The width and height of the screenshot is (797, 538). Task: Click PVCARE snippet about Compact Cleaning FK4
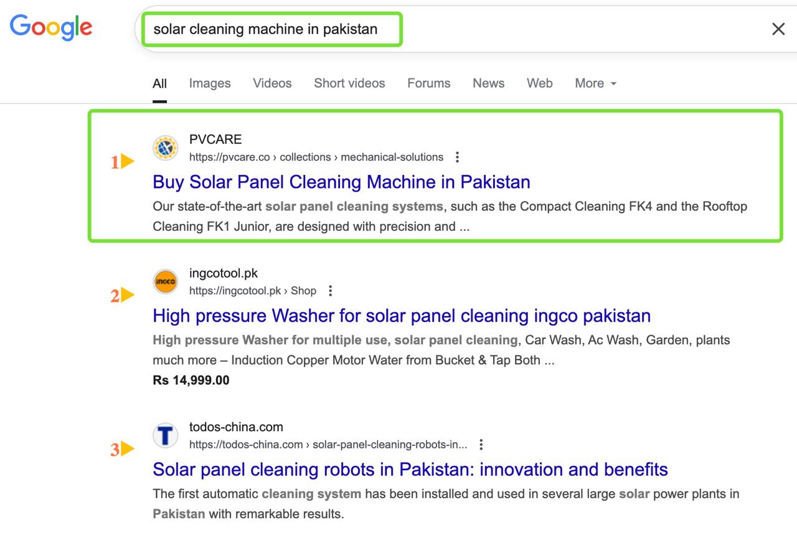(450, 216)
